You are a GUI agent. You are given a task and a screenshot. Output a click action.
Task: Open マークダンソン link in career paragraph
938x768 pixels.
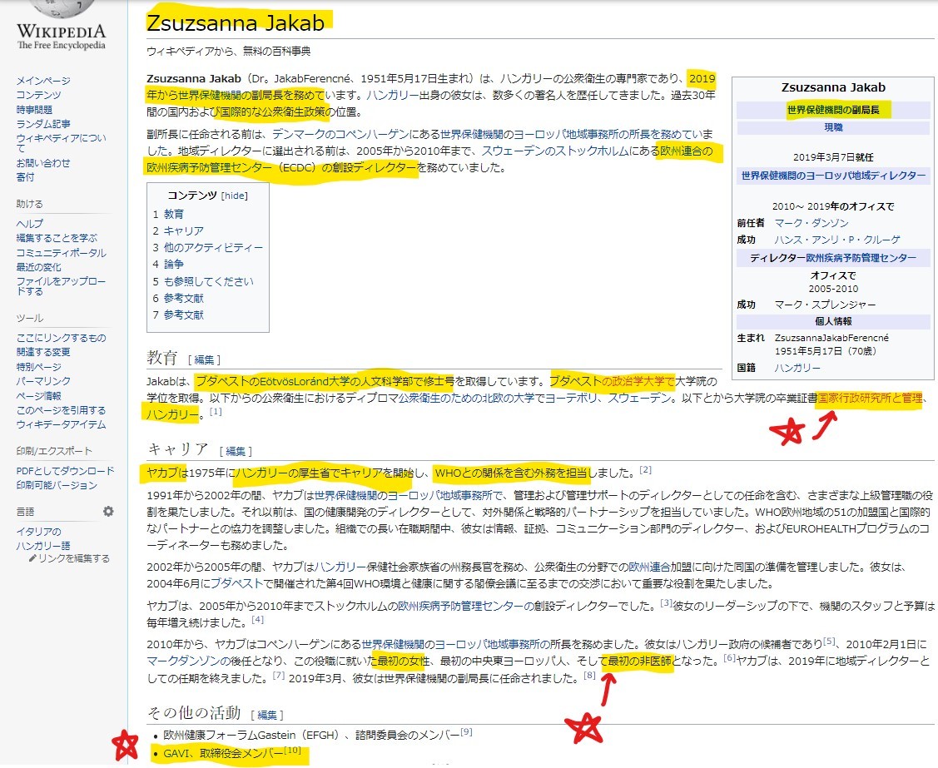tap(188, 661)
